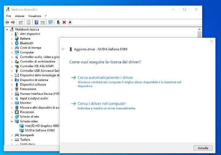Click the Monitor category icon
This screenshot has width=221, height=155.
click(x=17, y=103)
